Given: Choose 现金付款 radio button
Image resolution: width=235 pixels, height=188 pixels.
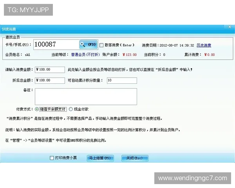Looking at the screenshot, I should tap(71, 109).
